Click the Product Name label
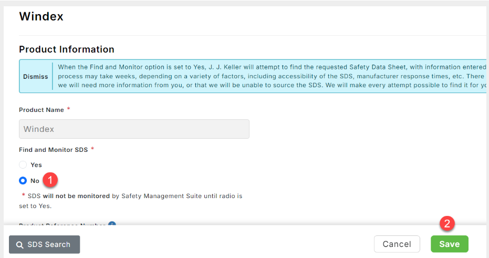Viewport: 489px width, 258px height. pyautogui.click(x=41, y=110)
